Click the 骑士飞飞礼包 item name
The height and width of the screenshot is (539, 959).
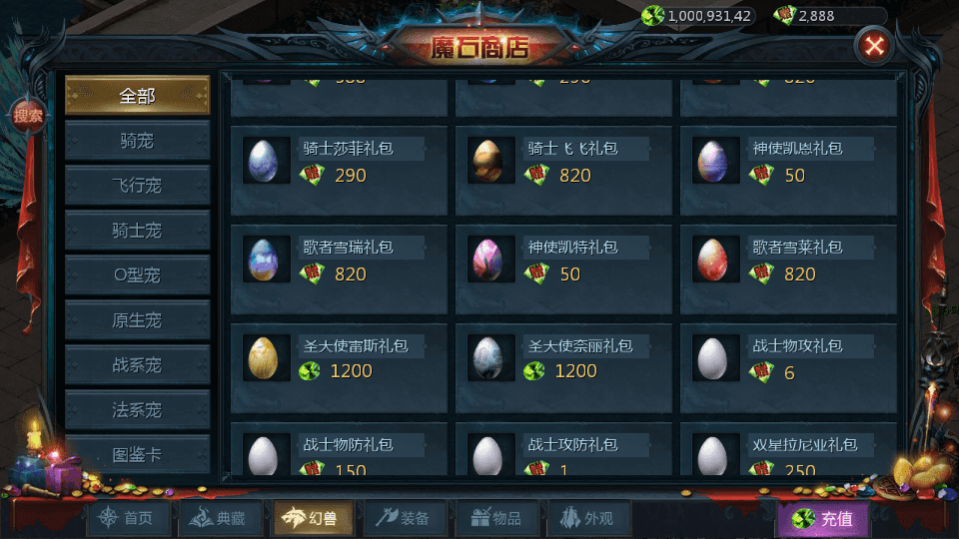pos(573,149)
